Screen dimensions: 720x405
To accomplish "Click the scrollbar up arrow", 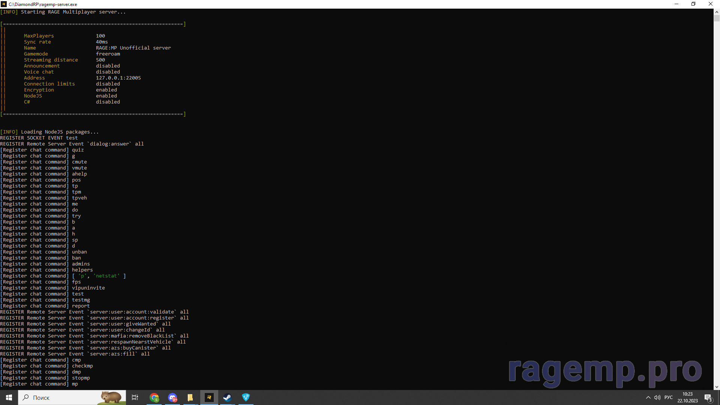I will (x=717, y=12).
